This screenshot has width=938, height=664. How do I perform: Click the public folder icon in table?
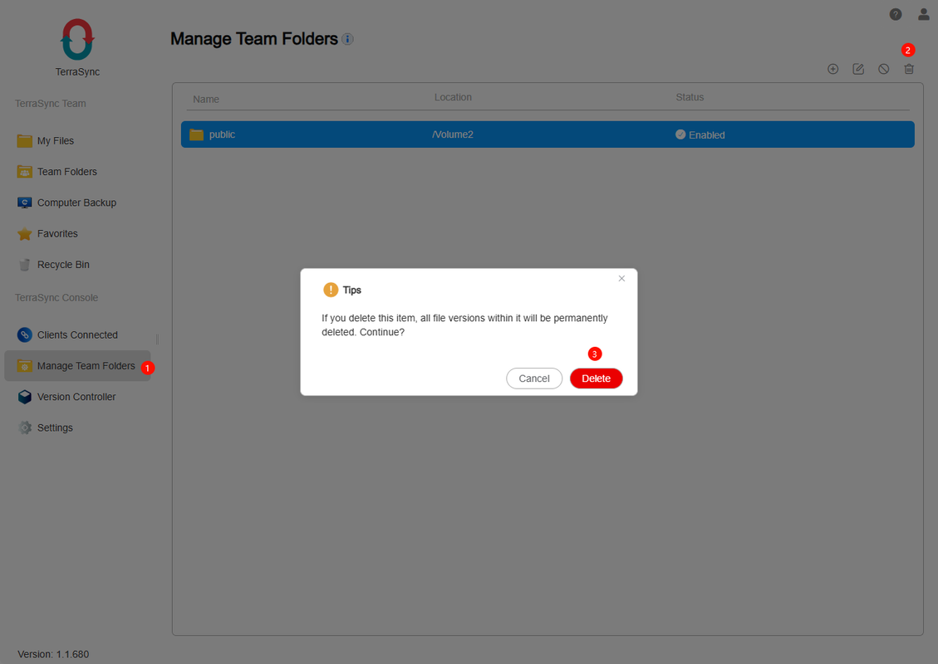click(197, 134)
